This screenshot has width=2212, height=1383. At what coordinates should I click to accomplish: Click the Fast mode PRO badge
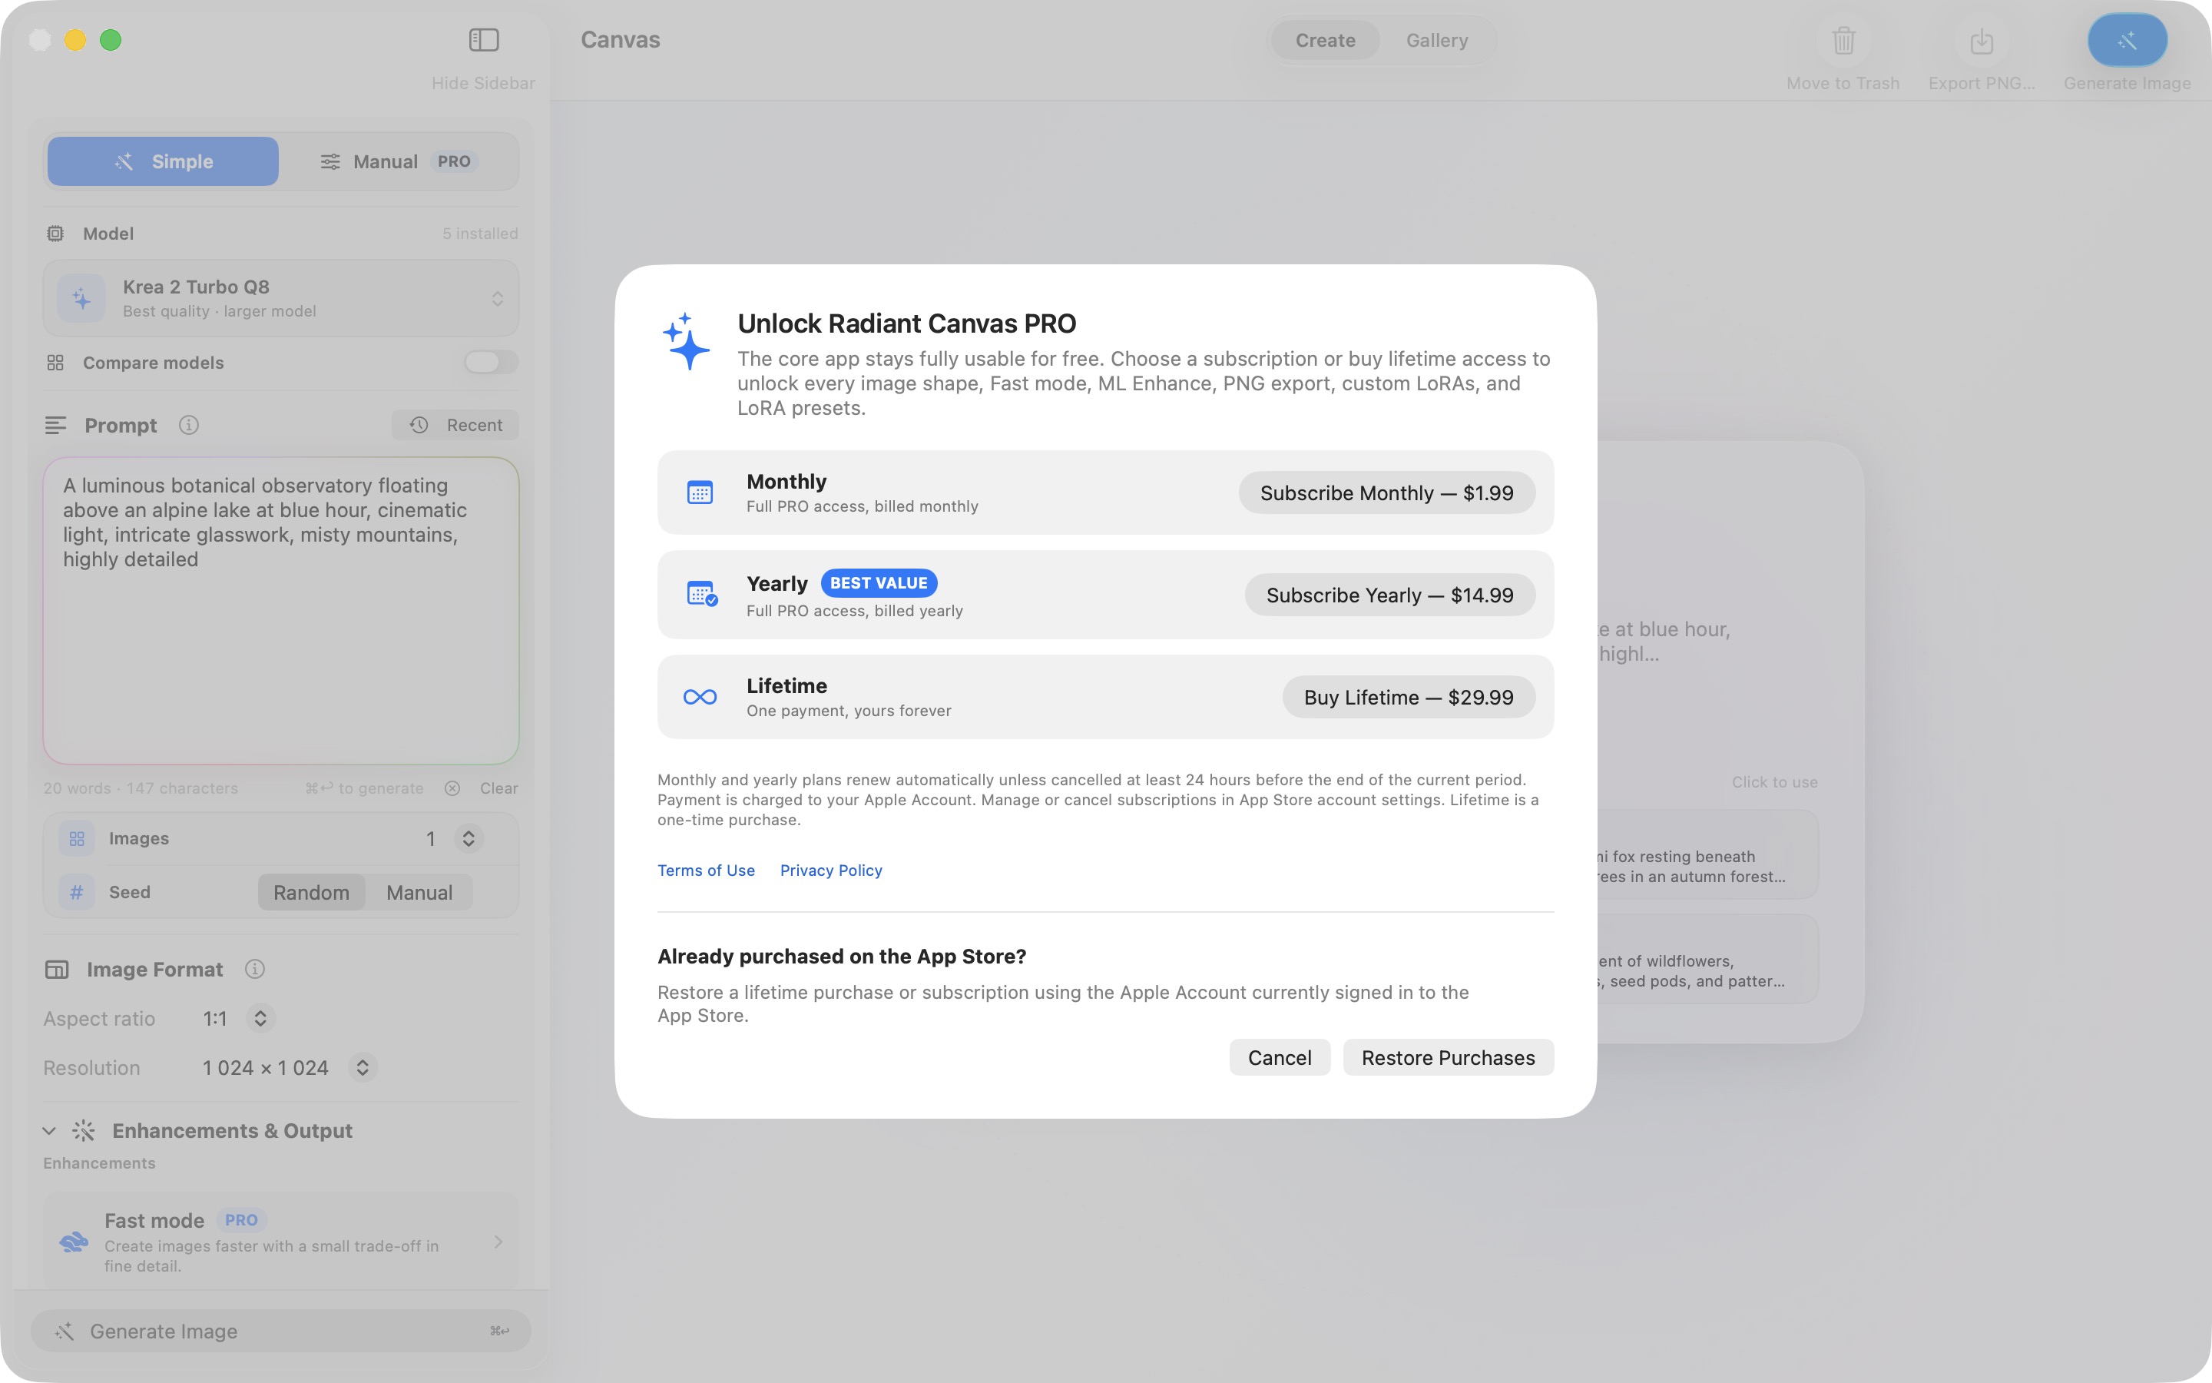(x=241, y=1220)
